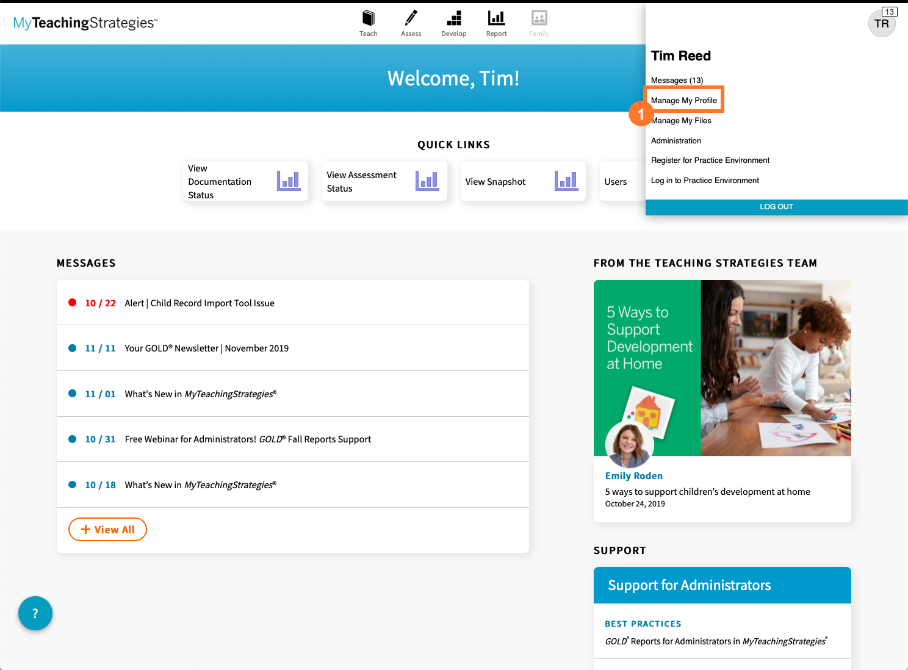Click the chart icon on View Assessment Status

point(427,181)
